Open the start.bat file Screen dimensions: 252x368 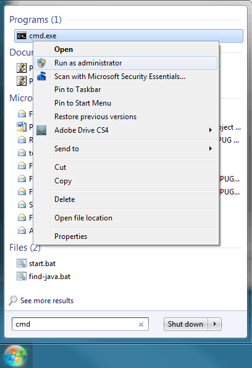(42, 264)
